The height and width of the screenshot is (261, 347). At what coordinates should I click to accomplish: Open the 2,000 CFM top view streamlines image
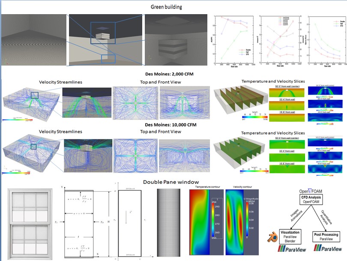(x=136, y=103)
